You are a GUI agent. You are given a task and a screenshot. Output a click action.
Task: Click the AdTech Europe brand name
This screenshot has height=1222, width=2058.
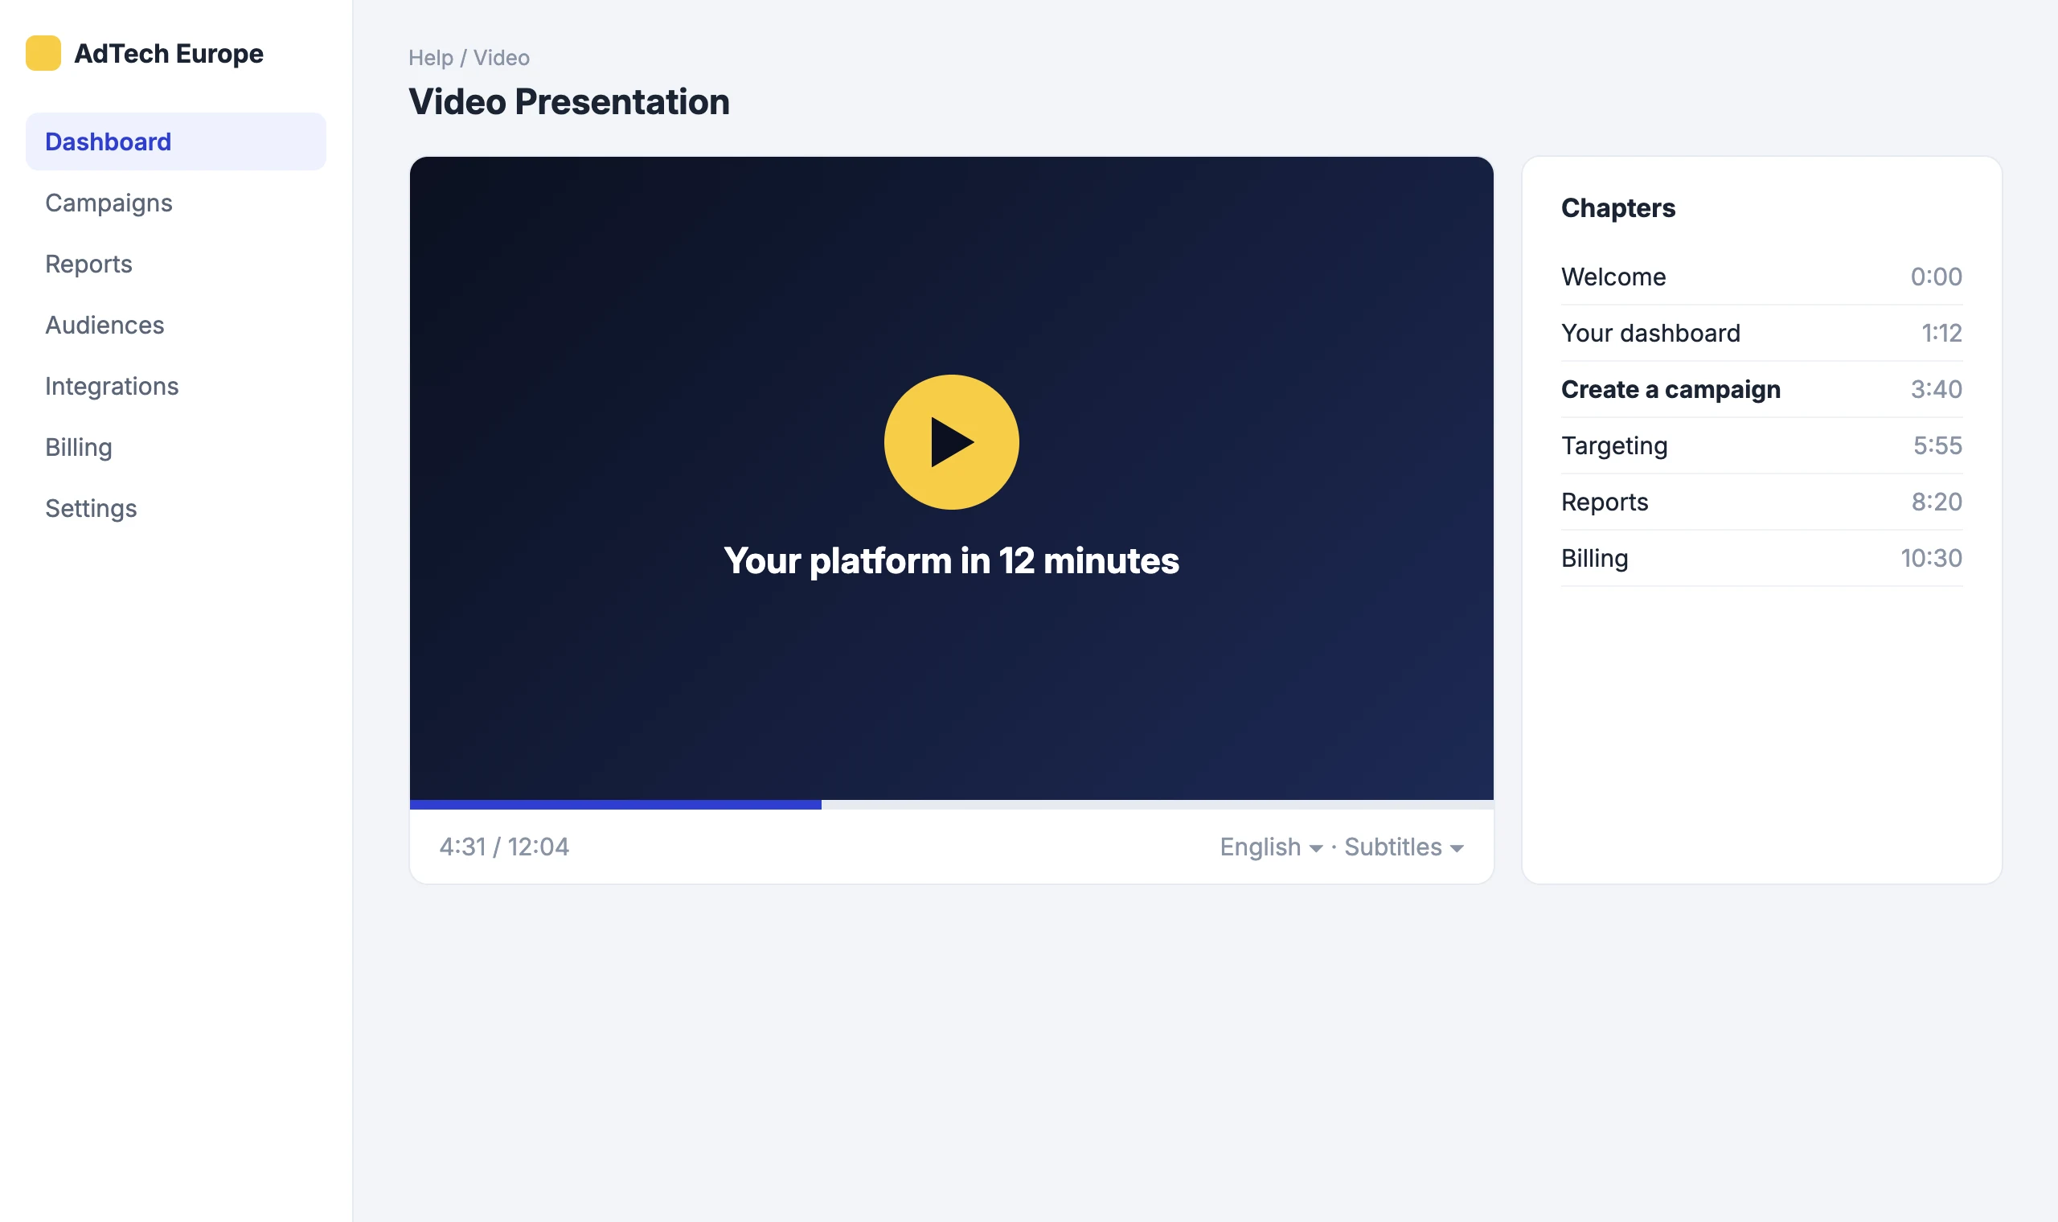pos(169,54)
